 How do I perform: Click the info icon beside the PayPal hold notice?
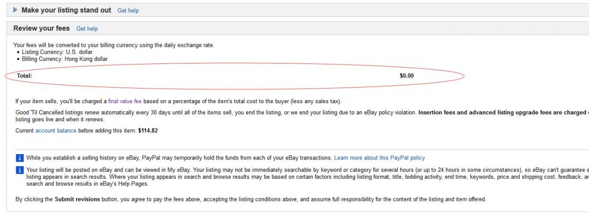pyautogui.click(x=20, y=158)
